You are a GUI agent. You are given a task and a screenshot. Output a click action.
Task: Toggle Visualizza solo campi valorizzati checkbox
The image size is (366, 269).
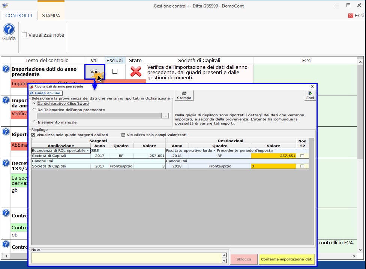click(x=123, y=135)
